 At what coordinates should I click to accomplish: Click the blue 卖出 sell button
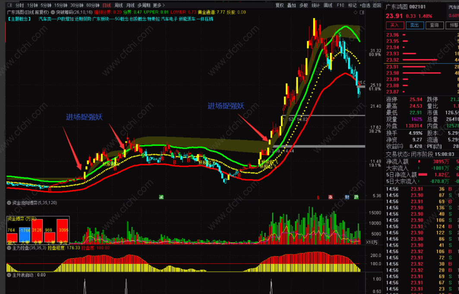[x=414, y=25]
